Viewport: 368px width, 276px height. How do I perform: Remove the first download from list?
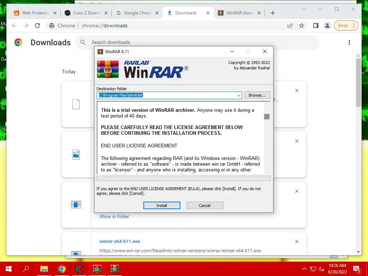[x=297, y=91]
